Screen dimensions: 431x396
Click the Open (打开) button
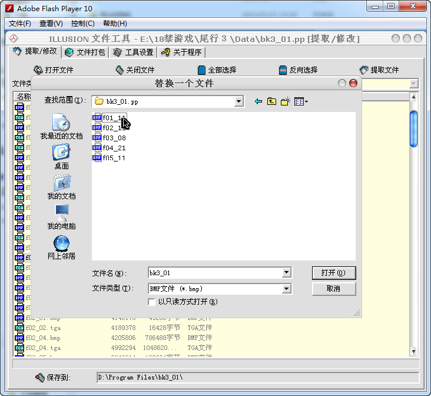click(x=334, y=273)
